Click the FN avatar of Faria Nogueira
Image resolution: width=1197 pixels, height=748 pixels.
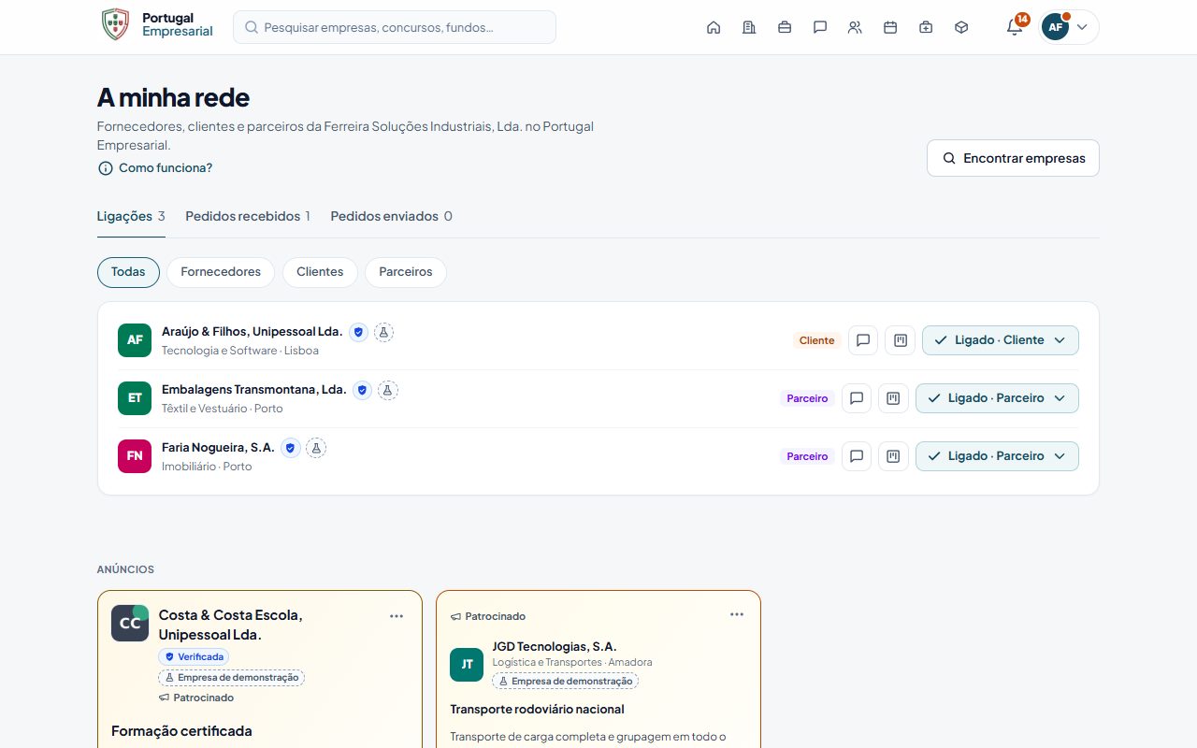[x=135, y=456]
